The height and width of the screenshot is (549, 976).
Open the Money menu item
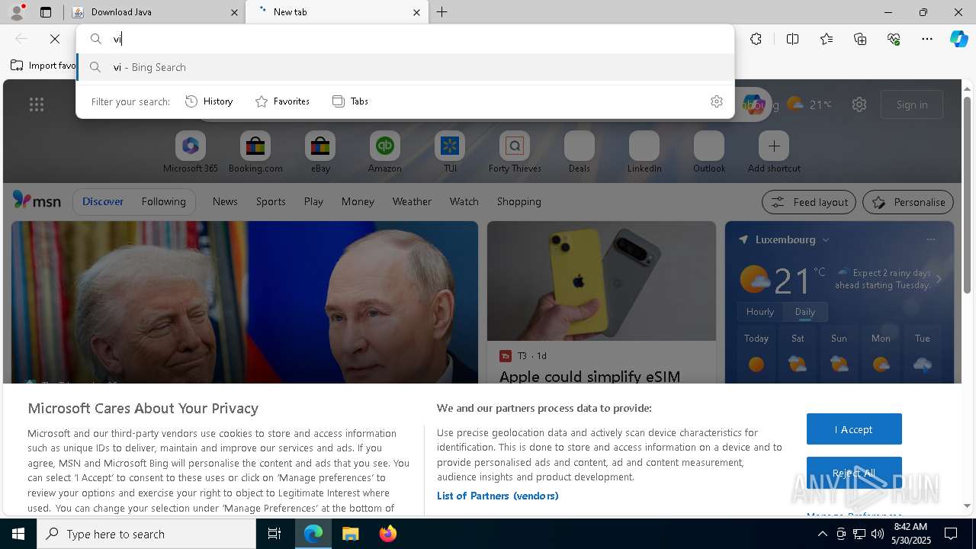358,201
